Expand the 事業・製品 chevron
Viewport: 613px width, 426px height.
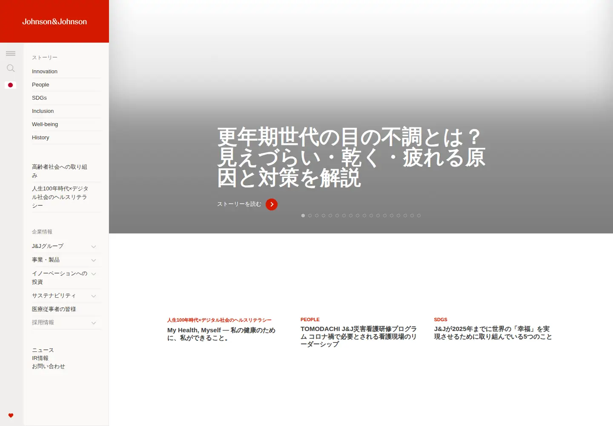94,260
